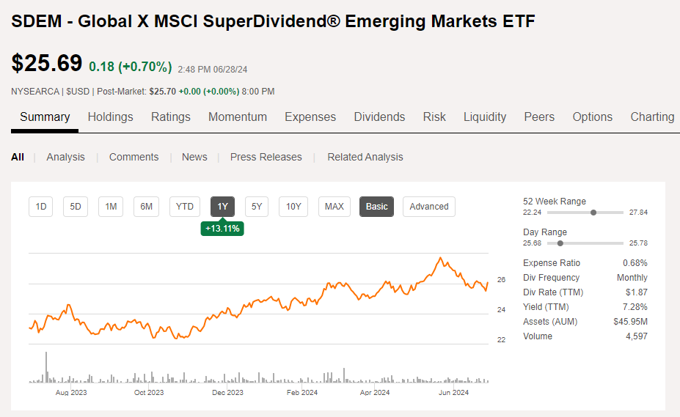Click the 52 week high 27.84
This screenshot has height=417, width=680.
click(638, 213)
